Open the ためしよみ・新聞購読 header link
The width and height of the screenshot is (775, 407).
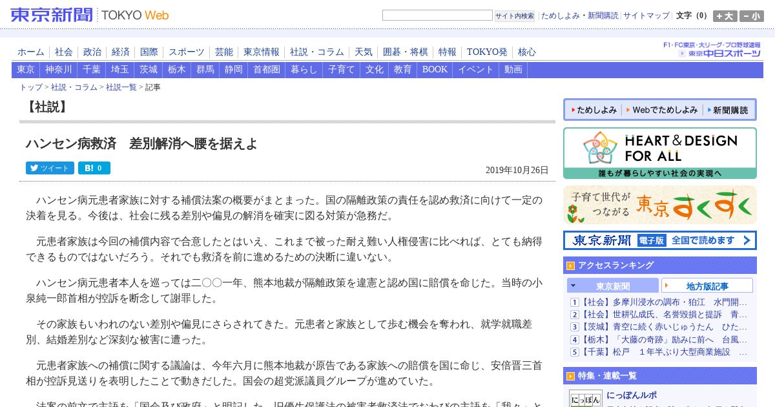pyautogui.click(x=579, y=16)
